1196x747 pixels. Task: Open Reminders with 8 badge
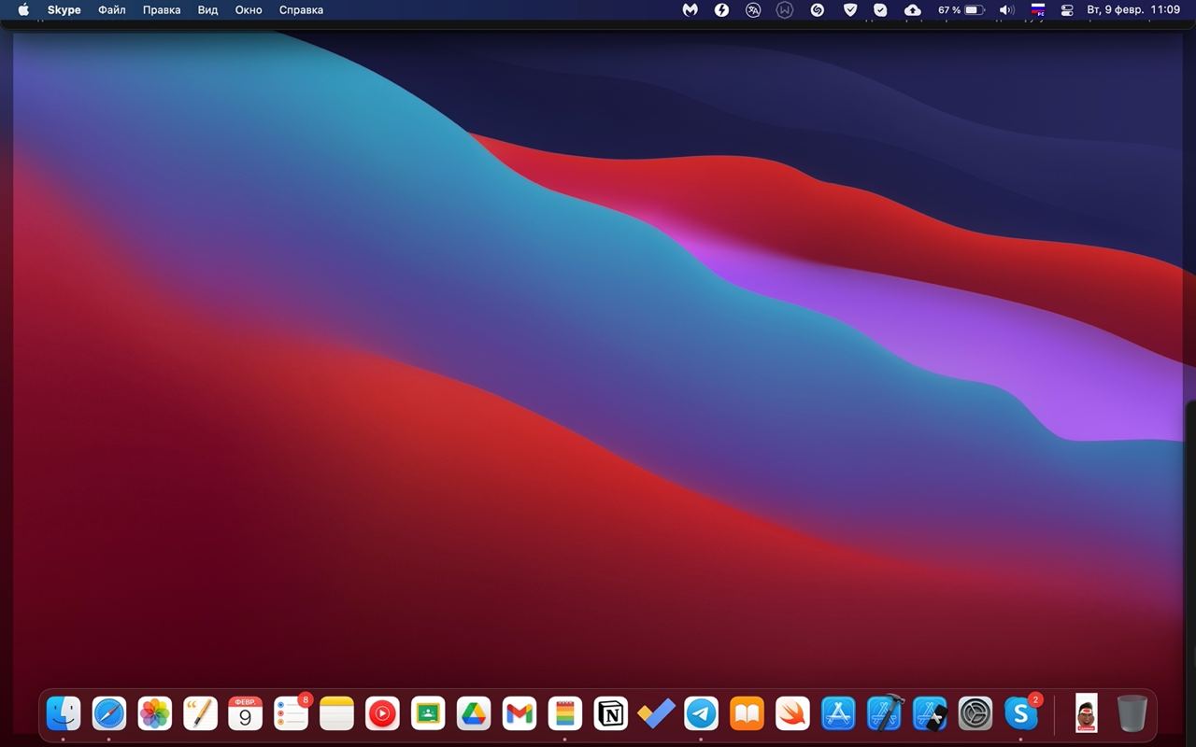pos(292,714)
